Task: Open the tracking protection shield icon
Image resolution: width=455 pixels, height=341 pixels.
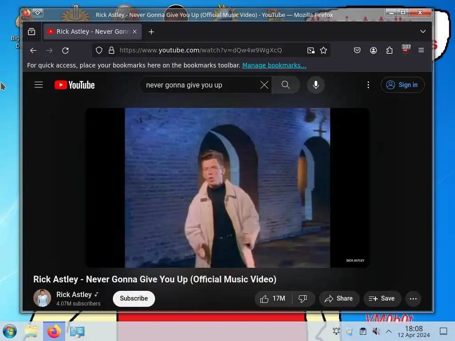Action: coord(99,50)
